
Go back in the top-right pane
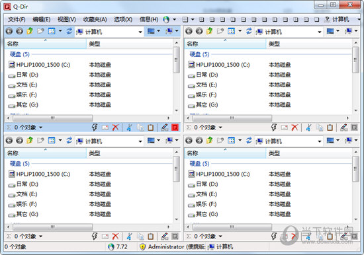[x=189, y=31]
